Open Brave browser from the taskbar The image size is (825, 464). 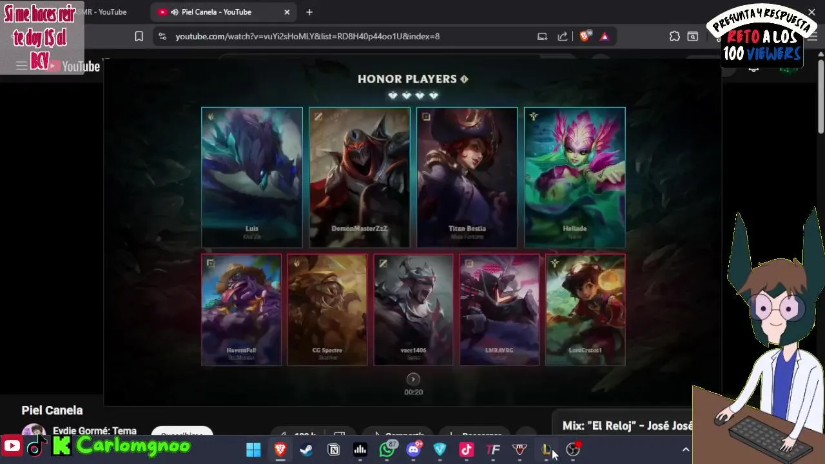click(x=280, y=450)
